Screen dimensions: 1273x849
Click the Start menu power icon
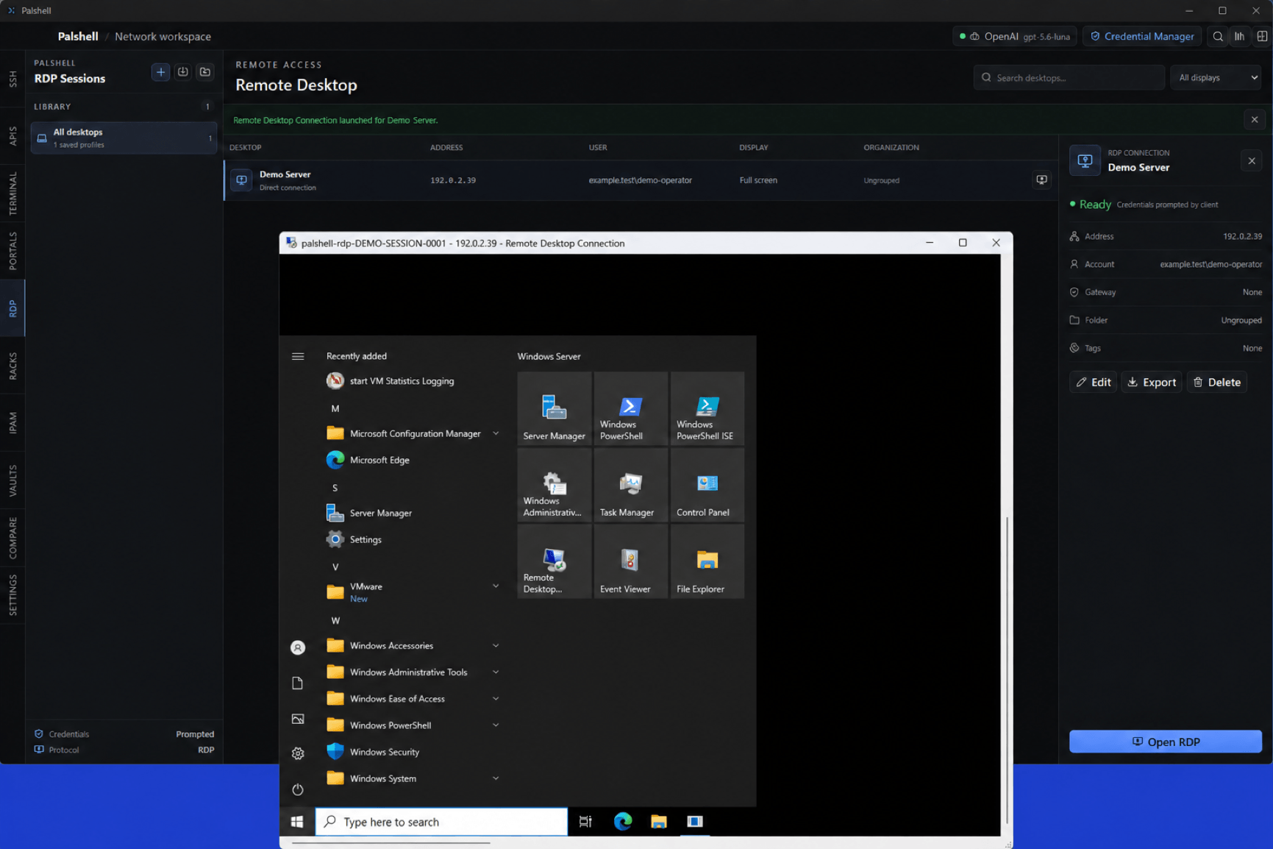tap(298, 789)
